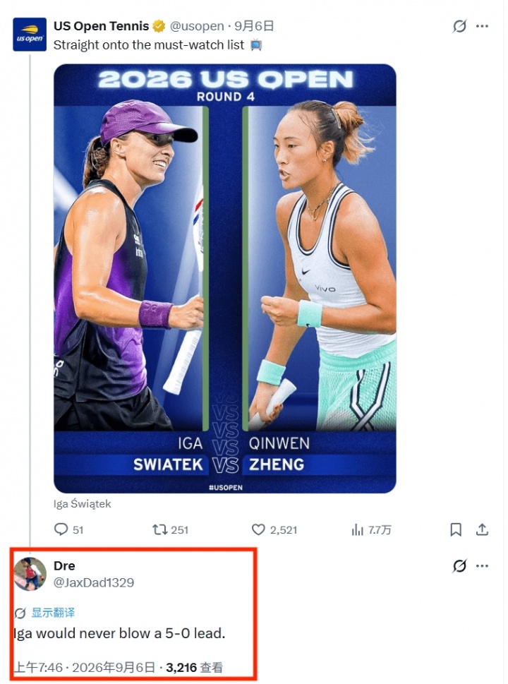Viewport: 508px width, 684px height.
Task: Open the Swiatek vs Zheng match image
Action: tap(225, 278)
